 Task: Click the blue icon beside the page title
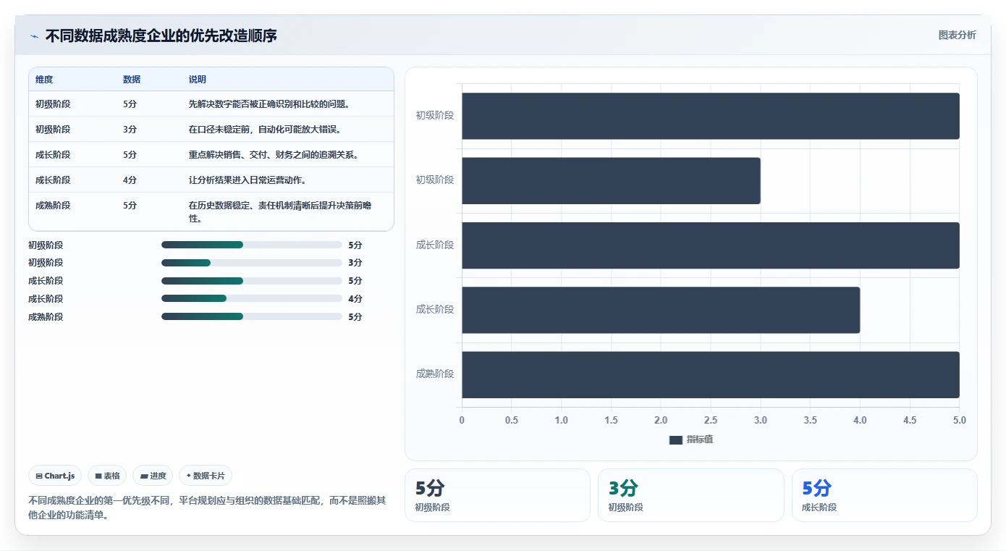[34, 36]
